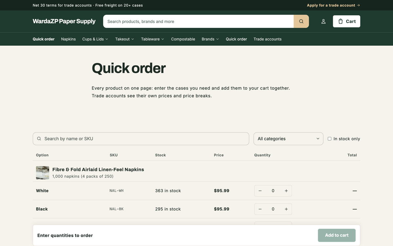Image resolution: width=393 pixels, height=246 pixels.
Task: Click the 1,000 napkins pack size text
Action: tap(83, 176)
